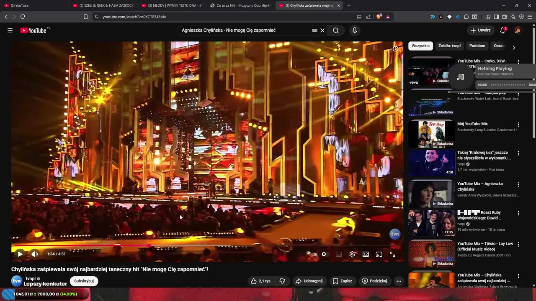The image size is (536, 301).
Task: Open Roast Kuby Wojewódzkiego thumbnail
Action: 431,223
